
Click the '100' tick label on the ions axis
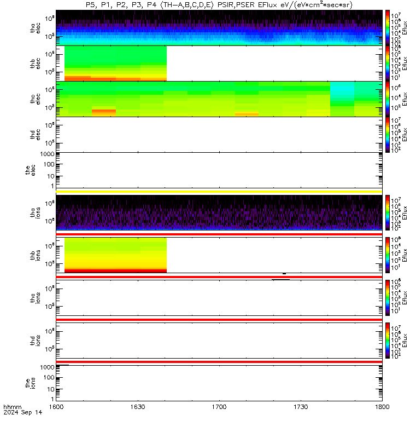pos(49,377)
